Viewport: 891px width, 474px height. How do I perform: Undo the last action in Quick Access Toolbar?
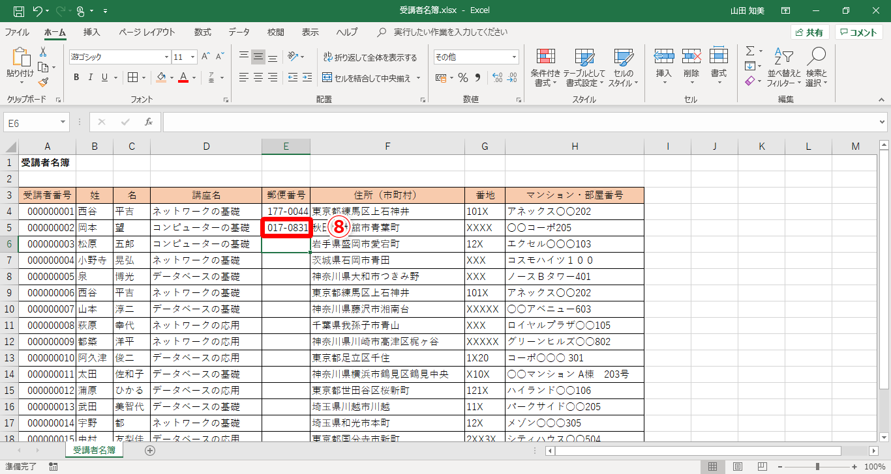click(38, 11)
